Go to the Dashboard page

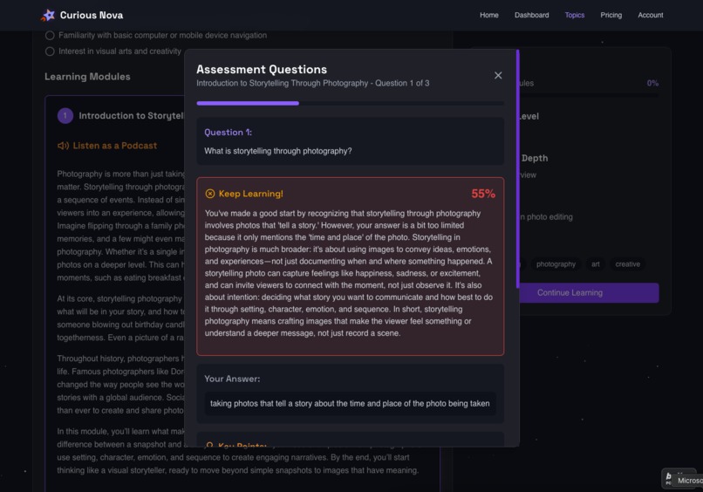pyautogui.click(x=531, y=15)
